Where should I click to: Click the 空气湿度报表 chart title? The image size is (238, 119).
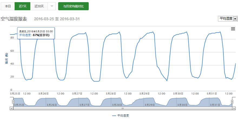point(14,19)
